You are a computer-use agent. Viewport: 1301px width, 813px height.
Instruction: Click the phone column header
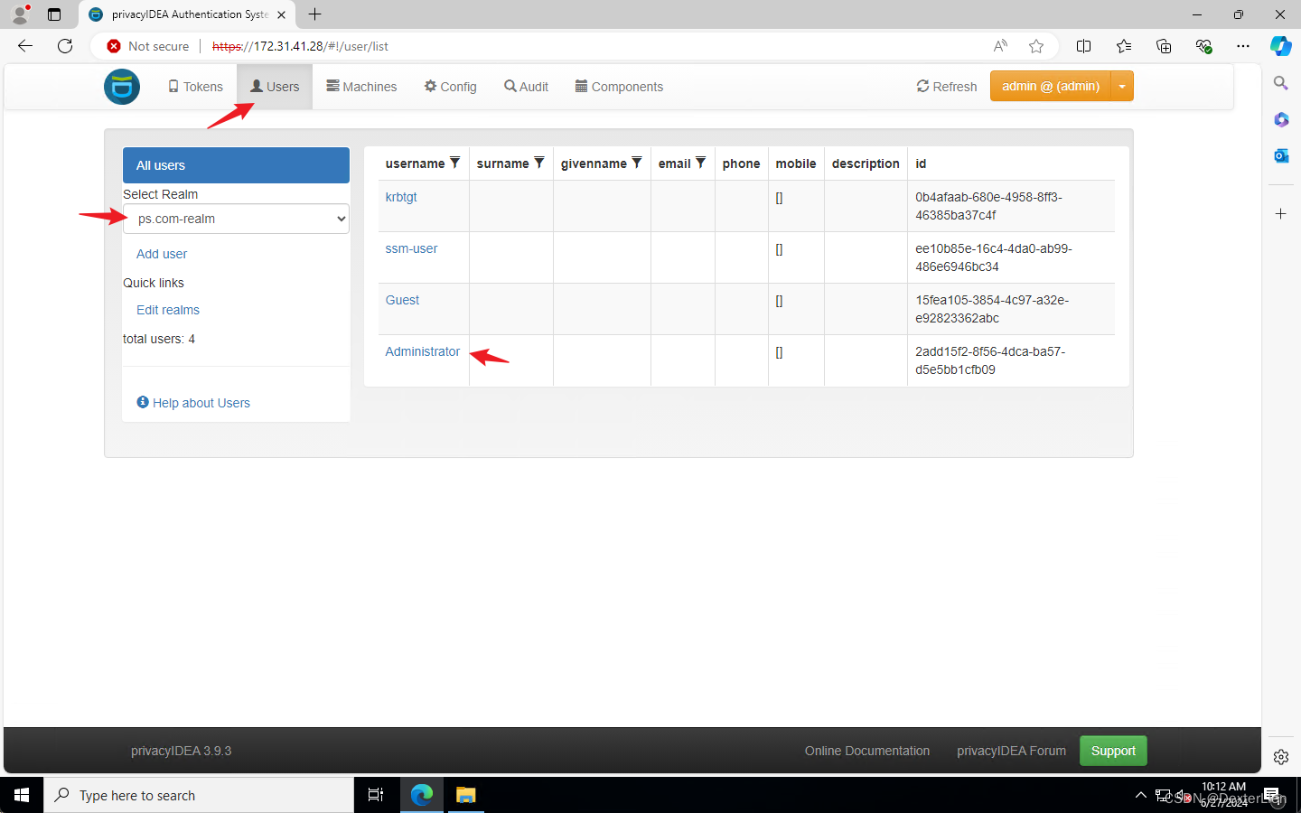pyautogui.click(x=741, y=164)
